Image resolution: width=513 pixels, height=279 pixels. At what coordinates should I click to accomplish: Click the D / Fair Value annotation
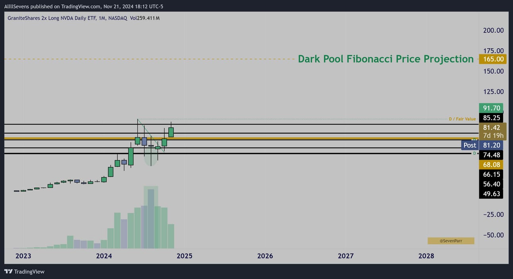462,119
